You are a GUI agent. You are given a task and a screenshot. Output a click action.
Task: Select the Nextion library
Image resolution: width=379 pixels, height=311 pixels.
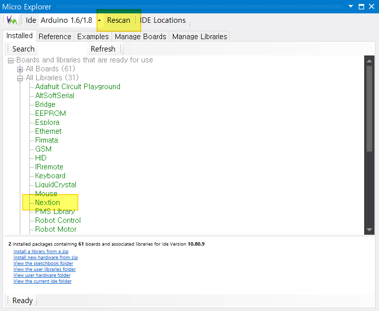coord(48,203)
